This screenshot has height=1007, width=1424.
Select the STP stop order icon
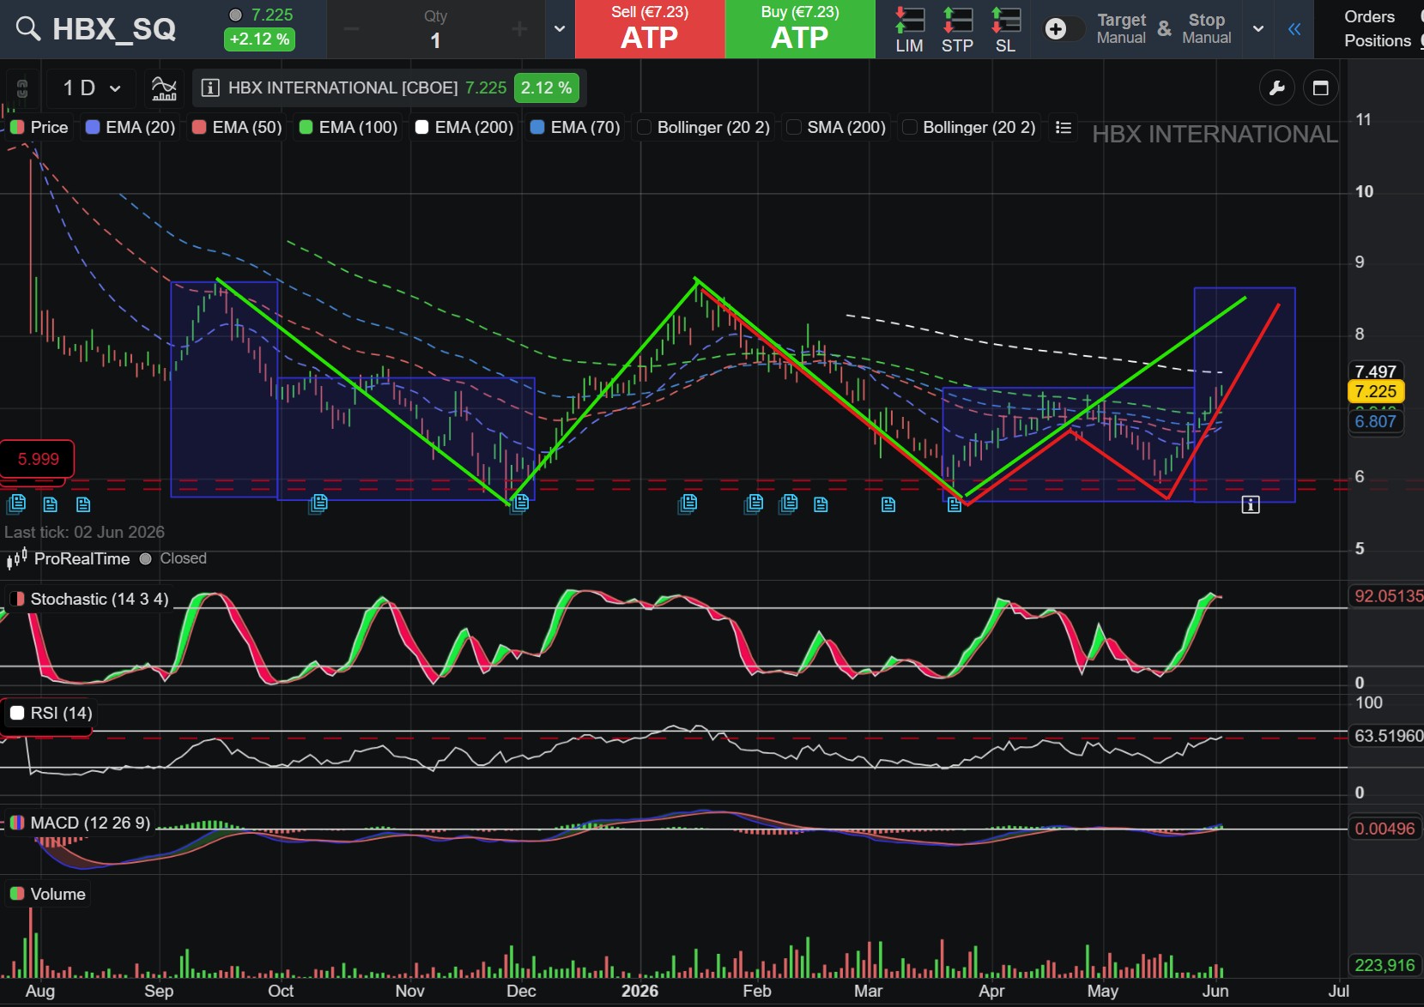pos(957,30)
